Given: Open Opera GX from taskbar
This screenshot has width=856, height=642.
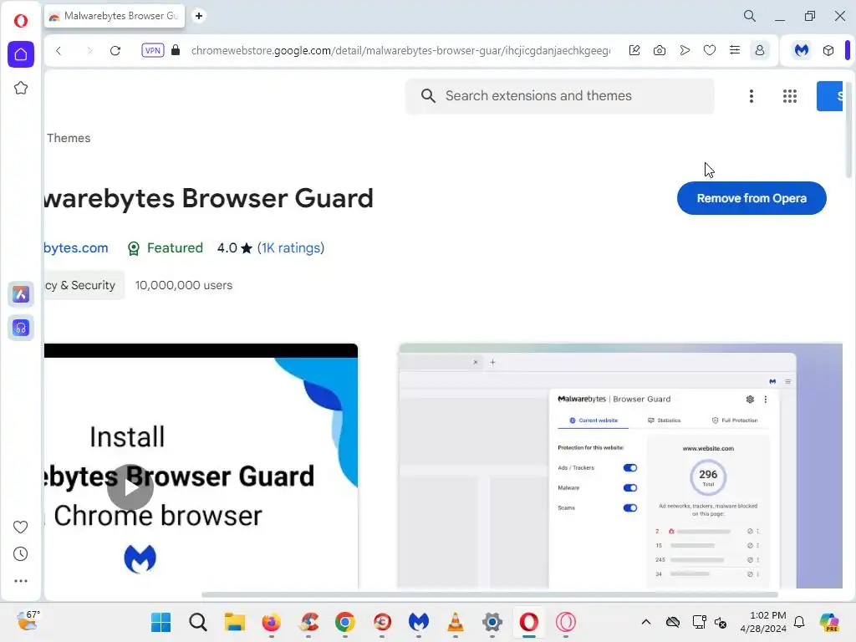Looking at the screenshot, I should click(x=566, y=622).
